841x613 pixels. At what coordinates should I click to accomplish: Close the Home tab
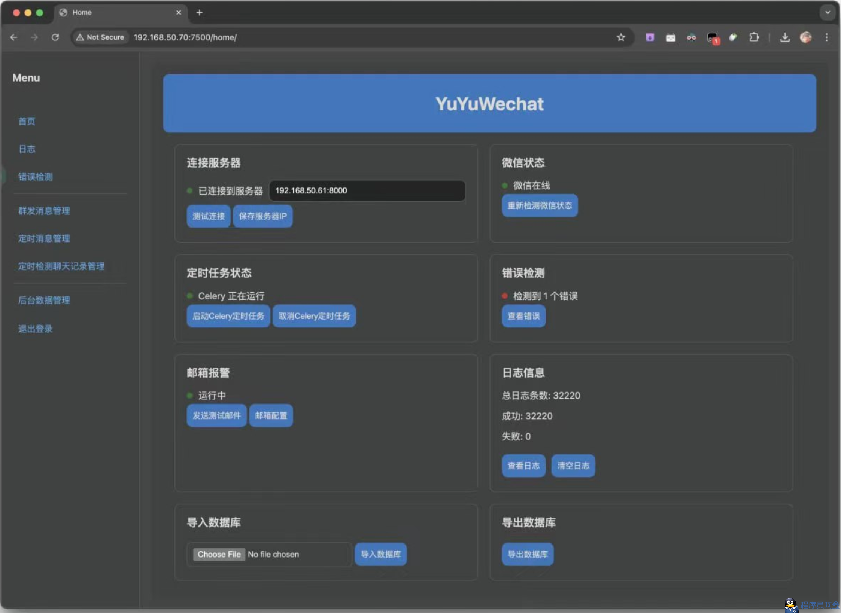tap(179, 13)
